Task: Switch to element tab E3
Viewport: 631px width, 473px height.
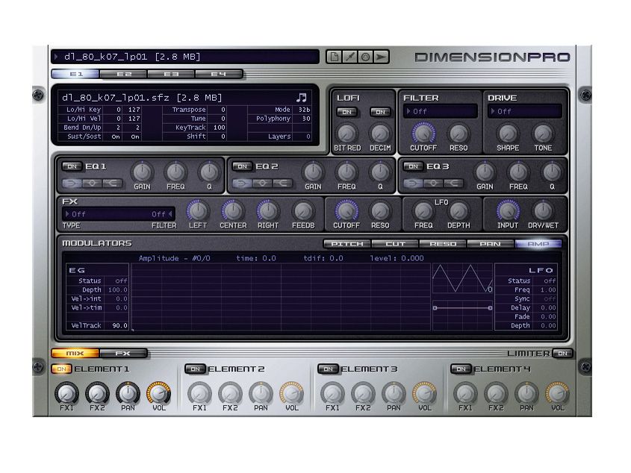Action: pos(172,74)
